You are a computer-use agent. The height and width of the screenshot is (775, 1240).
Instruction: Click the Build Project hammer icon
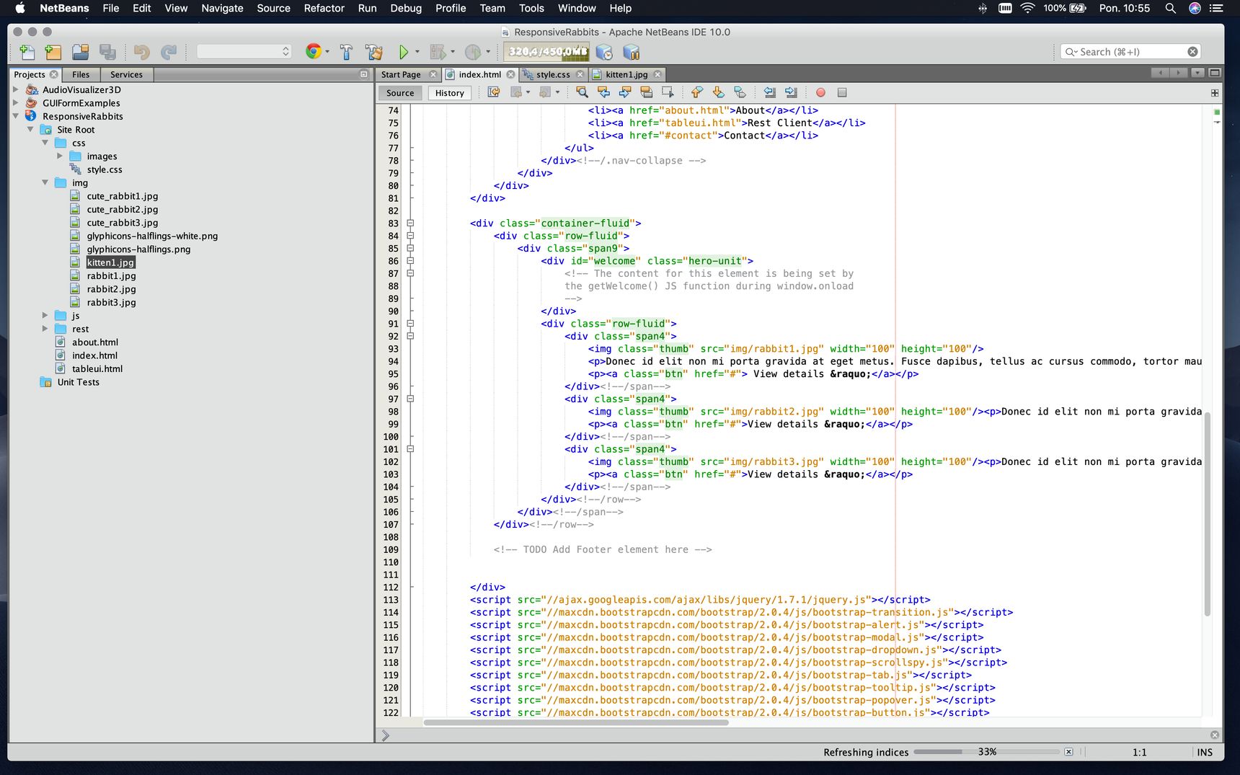[x=346, y=52]
